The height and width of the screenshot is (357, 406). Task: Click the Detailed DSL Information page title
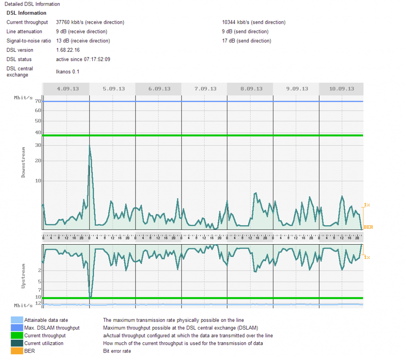(32, 4)
